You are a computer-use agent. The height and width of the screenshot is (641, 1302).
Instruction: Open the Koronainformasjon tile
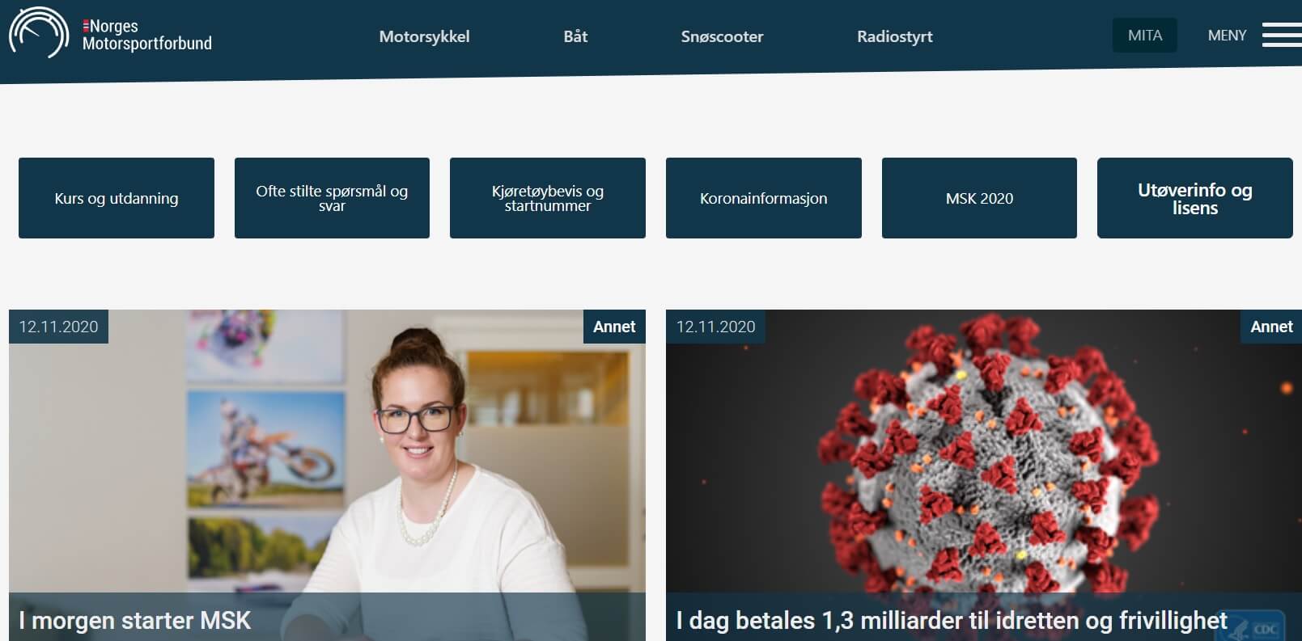pyautogui.click(x=764, y=198)
